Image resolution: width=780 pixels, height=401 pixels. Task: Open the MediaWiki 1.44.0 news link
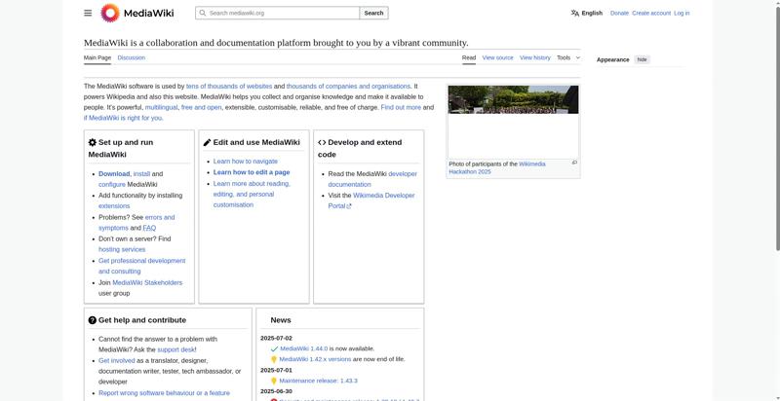click(304, 348)
